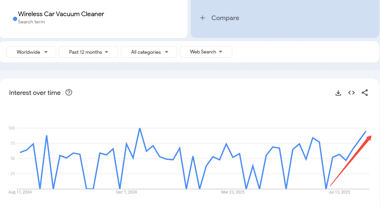Select the Wireless Car Vacuum Cleaner card
The width and height of the screenshot is (380, 207).
coord(94,19)
